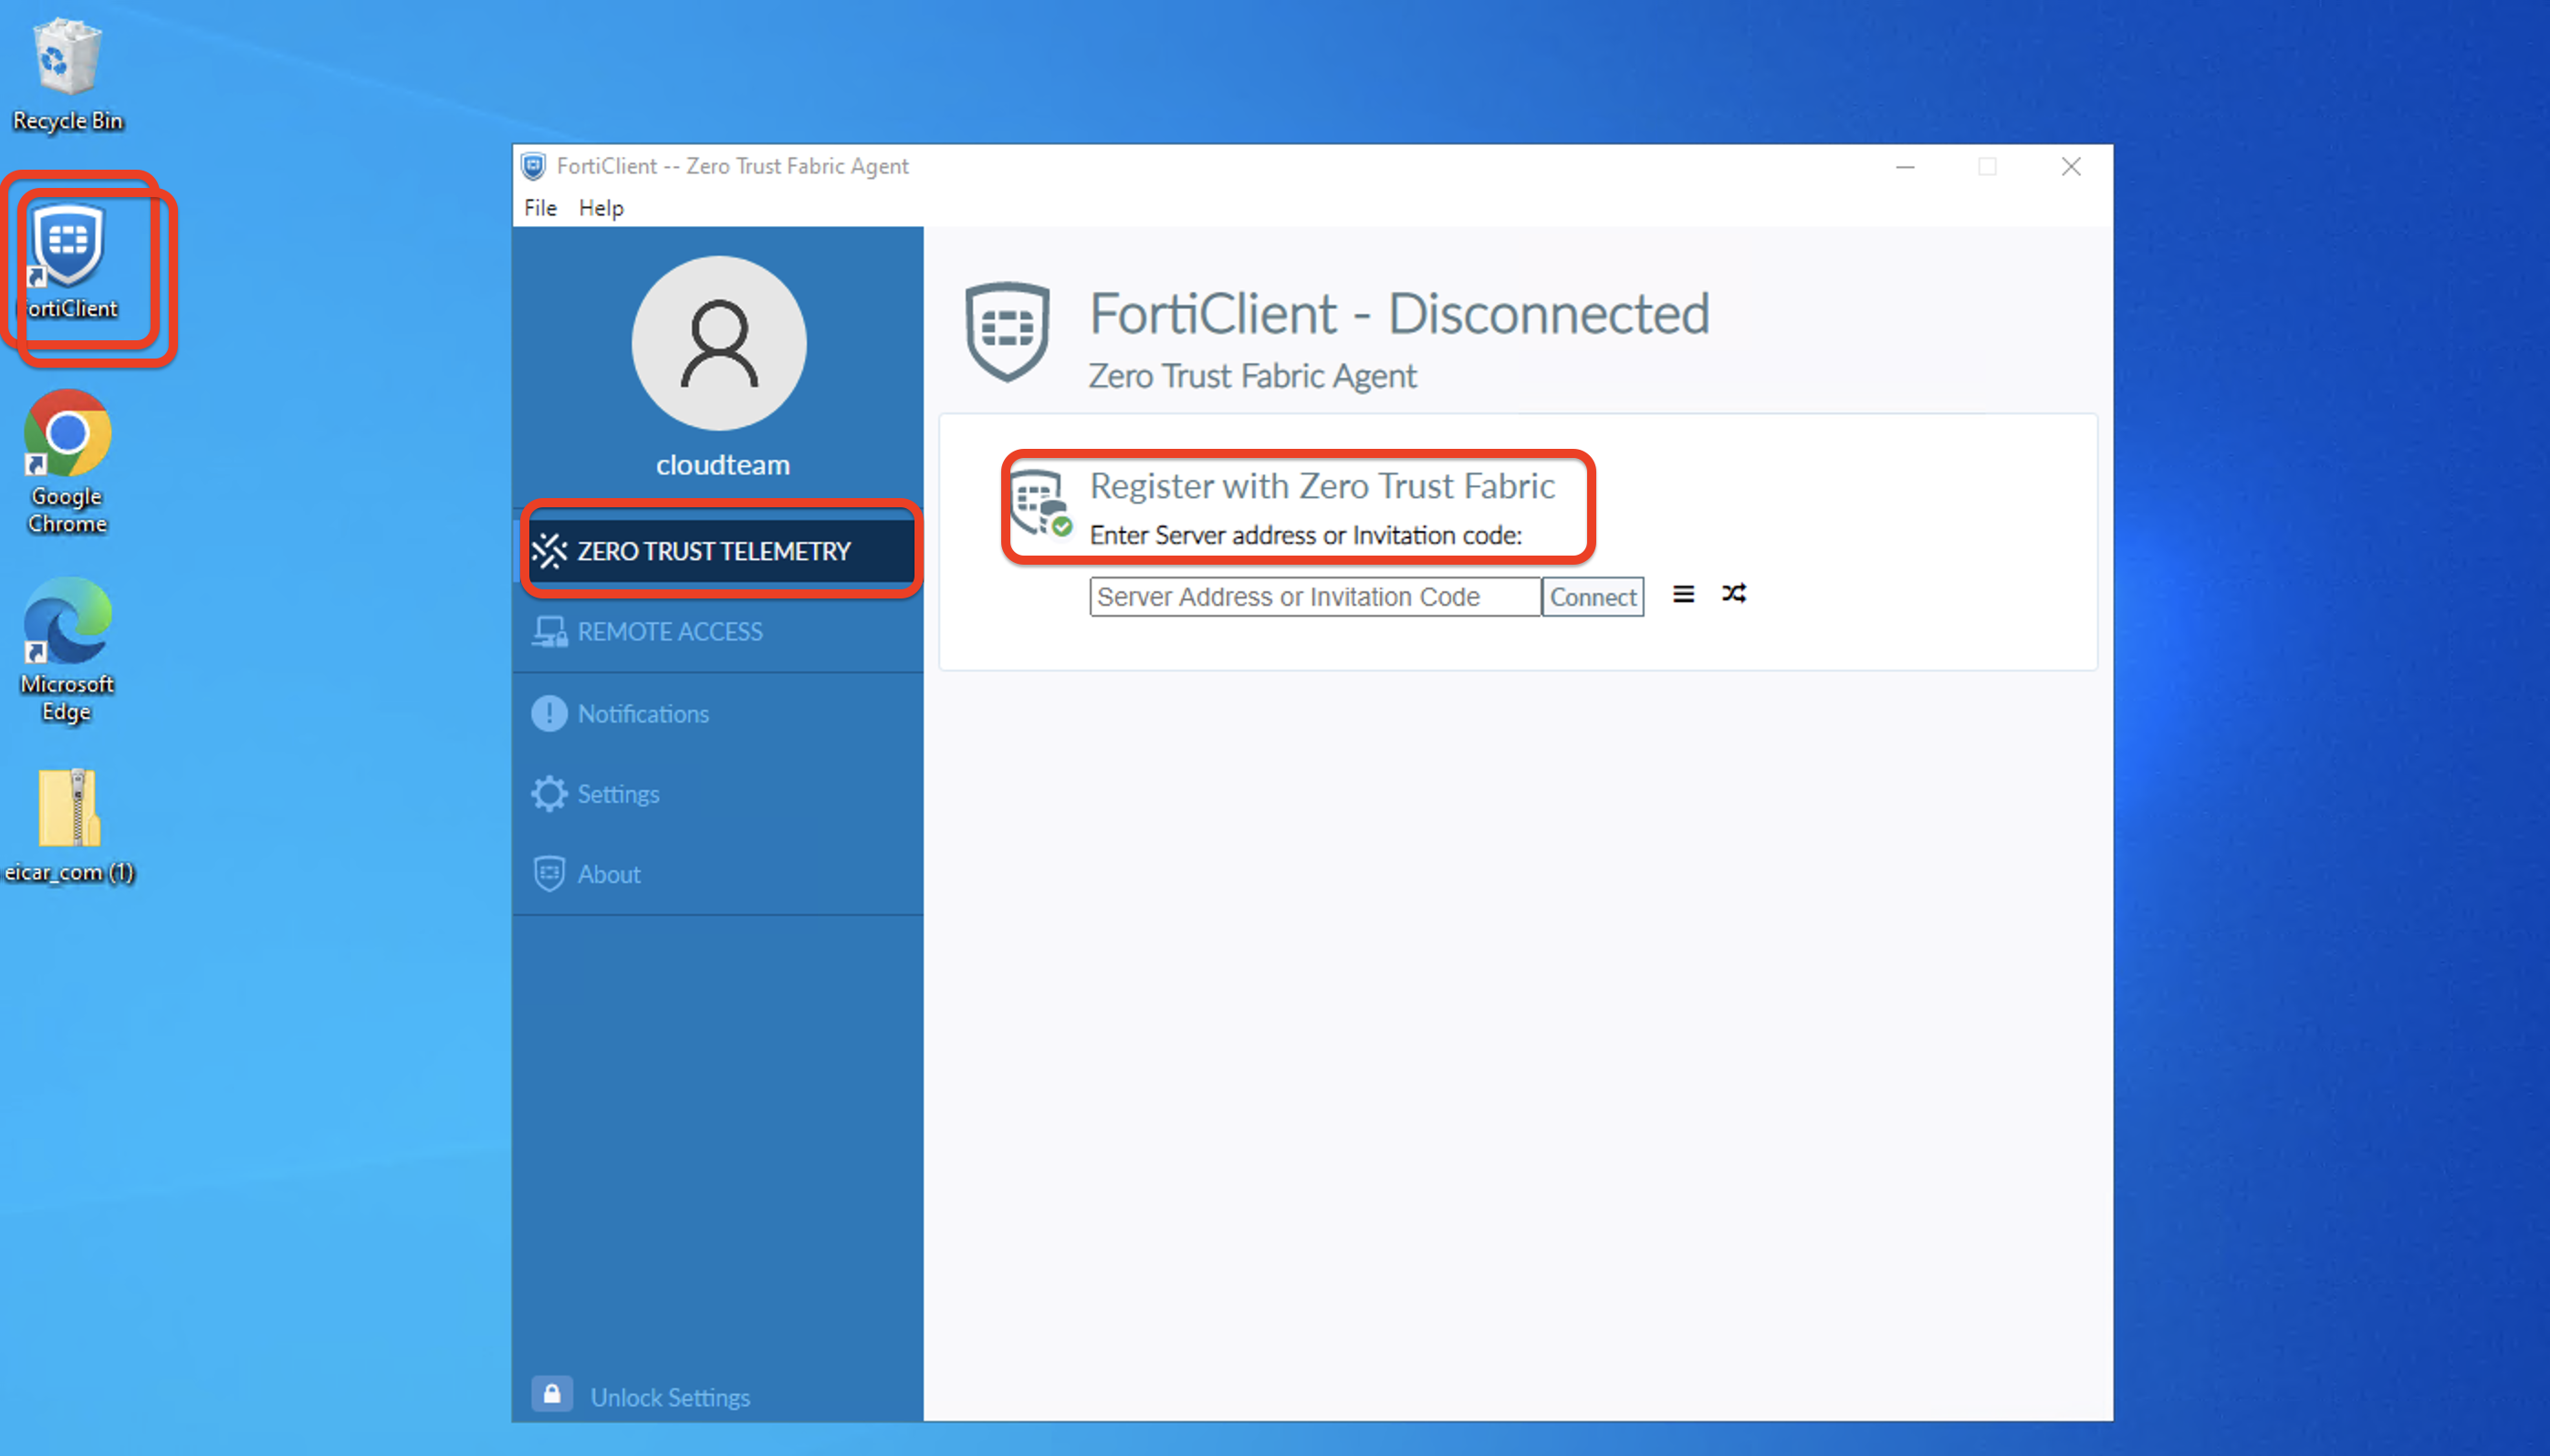The width and height of the screenshot is (2550, 1456).
Task: Select the FortiClient desktop shortcut
Action: tap(68, 262)
